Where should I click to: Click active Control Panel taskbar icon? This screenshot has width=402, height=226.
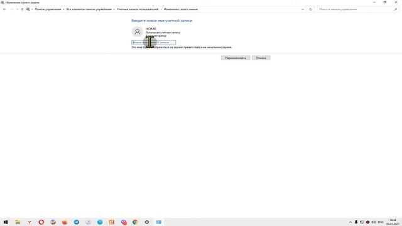pos(159,222)
